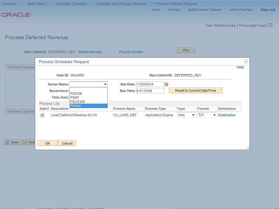Image resolution: width=279 pixels, height=209 pixels.
Task: Open Report Manager link
Action: (x=90, y=52)
